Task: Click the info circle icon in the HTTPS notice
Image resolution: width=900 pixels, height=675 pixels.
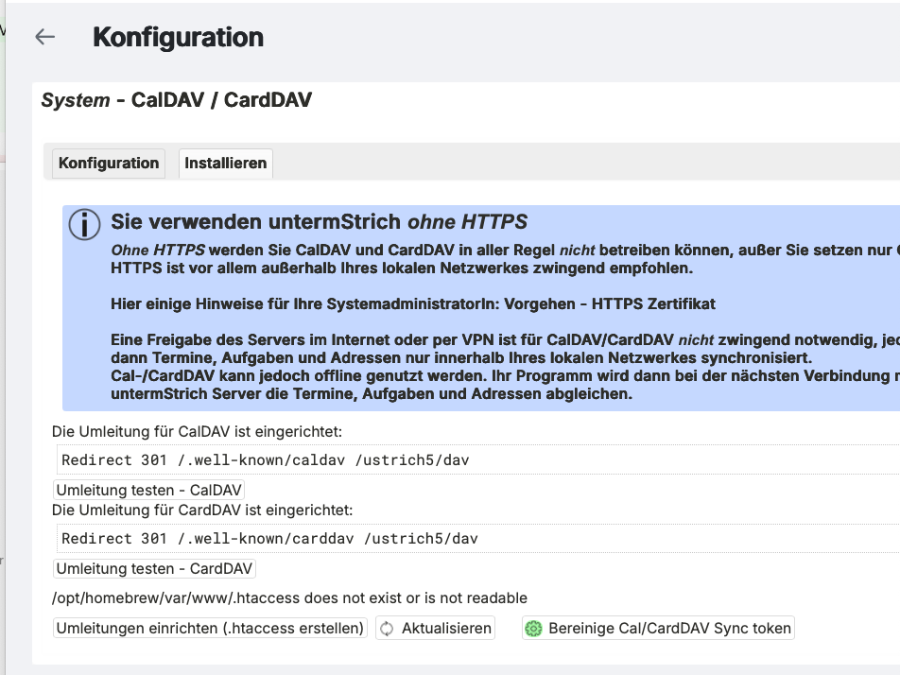Action: (85, 224)
